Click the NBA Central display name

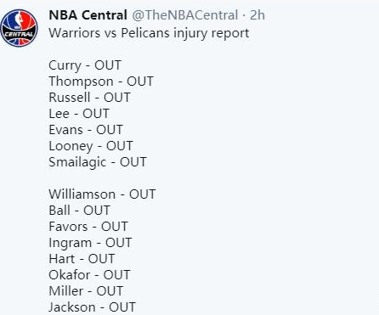pos(88,15)
